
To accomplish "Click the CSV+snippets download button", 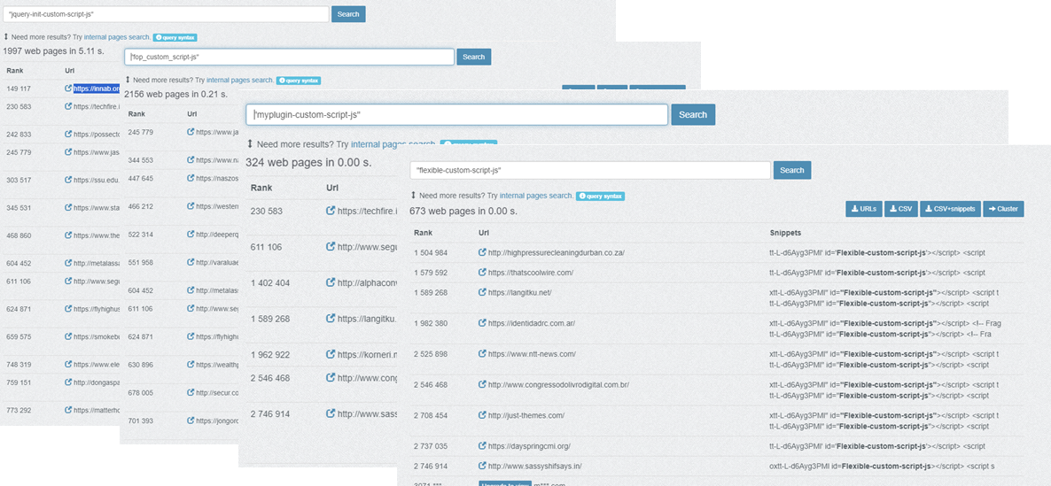I will coord(950,209).
